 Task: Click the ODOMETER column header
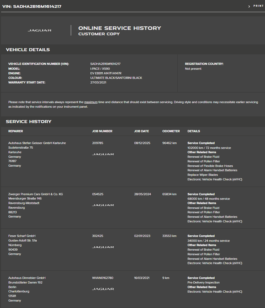coord(171,131)
